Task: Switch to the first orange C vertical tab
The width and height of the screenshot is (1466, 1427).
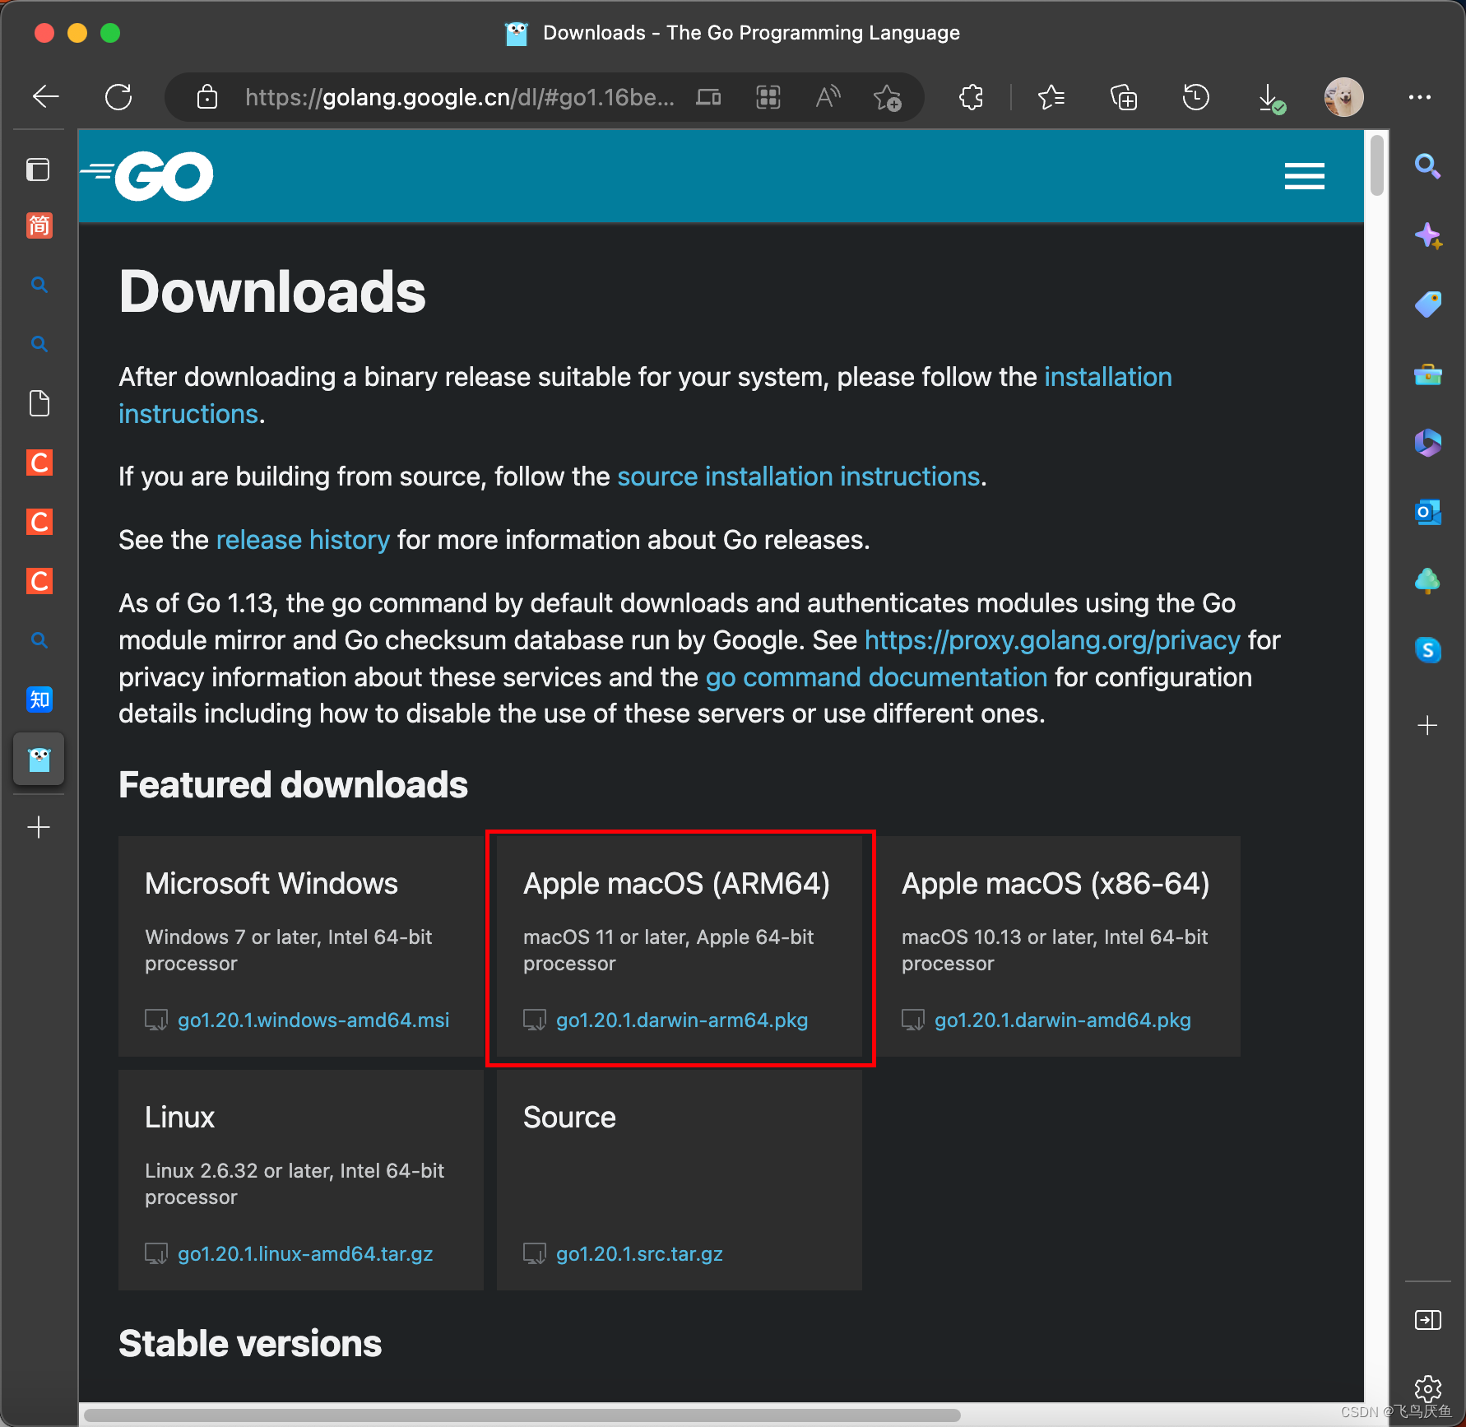Action: (39, 462)
